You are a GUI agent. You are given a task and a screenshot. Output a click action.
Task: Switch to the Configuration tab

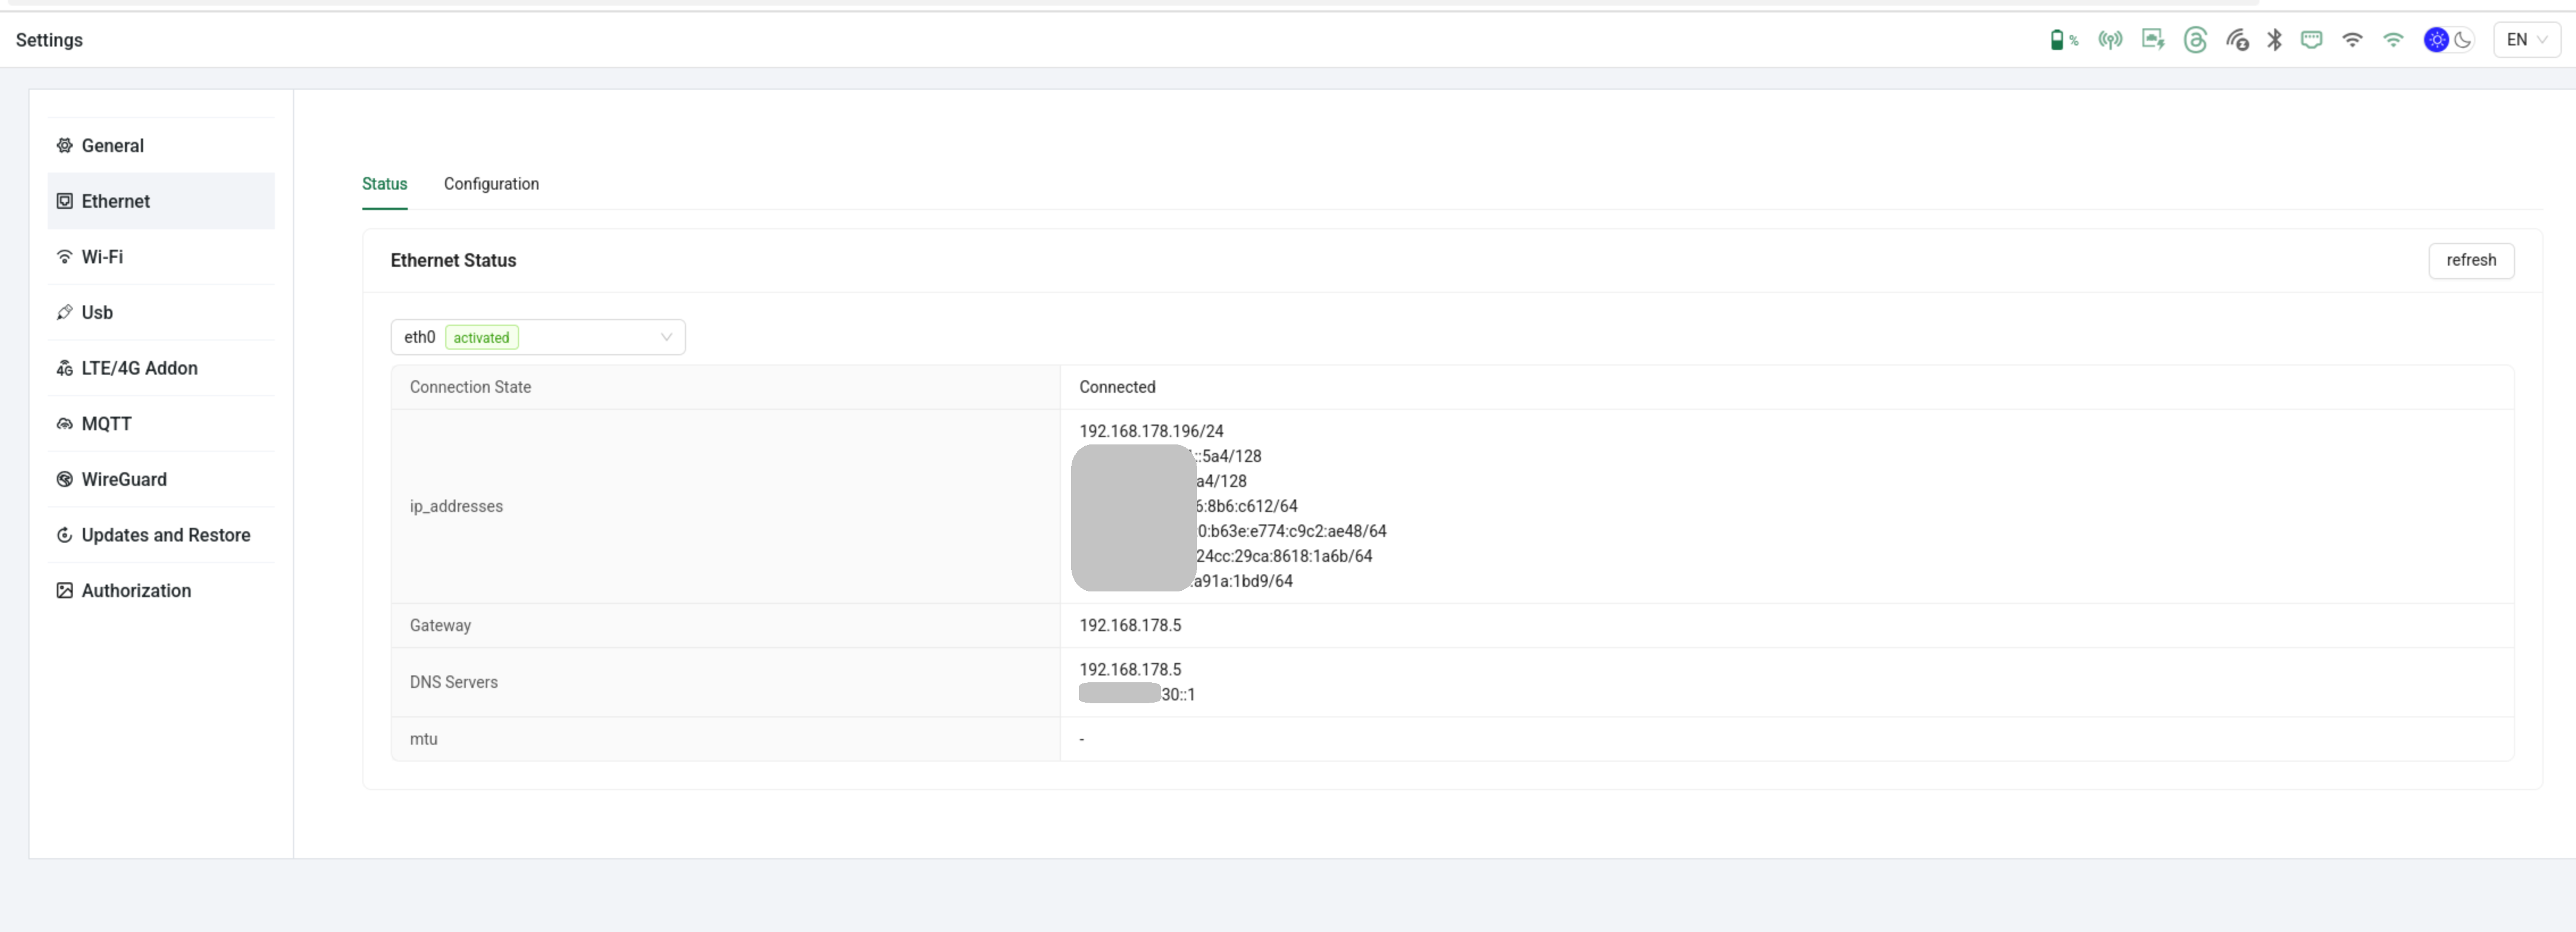coord(491,184)
